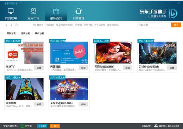Switch to the 游戏首发 tab
The height and width of the screenshot is (129, 183).
[25, 33]
